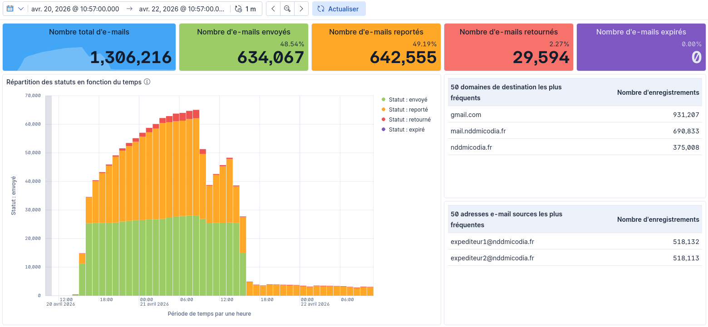Click the 518,113 record count
This screenshot has width=708, height=327.
click(x=686, y=258)
